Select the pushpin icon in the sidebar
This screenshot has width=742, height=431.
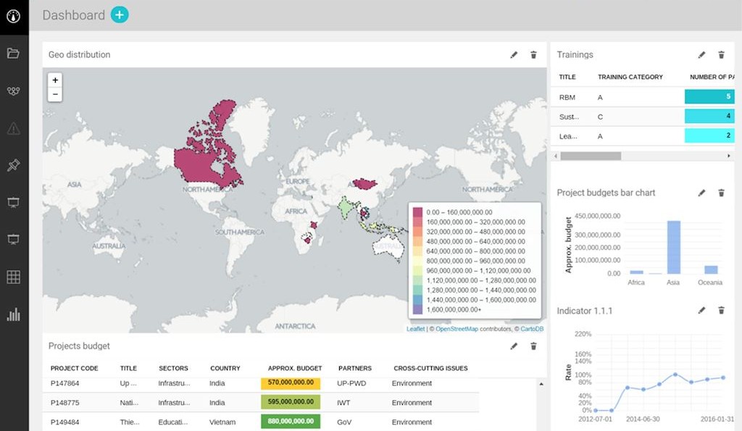[x=14, y=165]
